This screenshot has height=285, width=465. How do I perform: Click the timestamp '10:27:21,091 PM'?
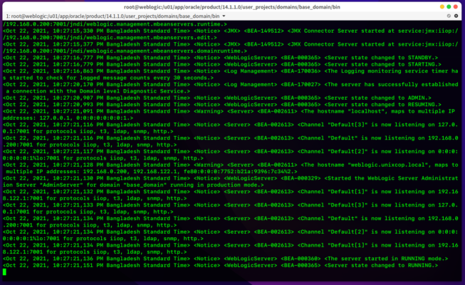(x=78, y=111)
